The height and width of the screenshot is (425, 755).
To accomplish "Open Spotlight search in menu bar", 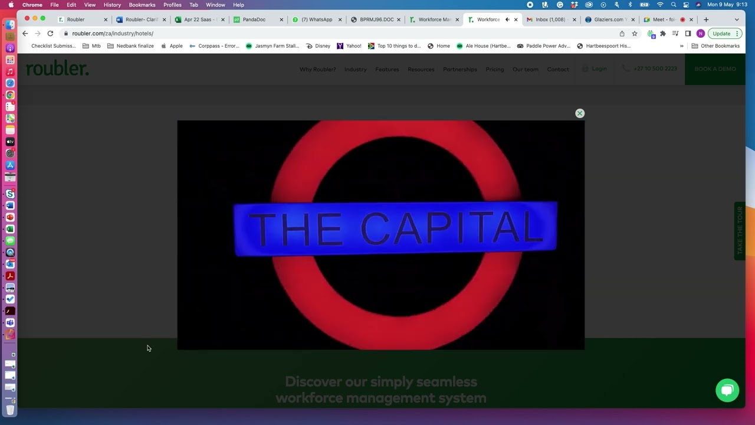I will point(674,5).
